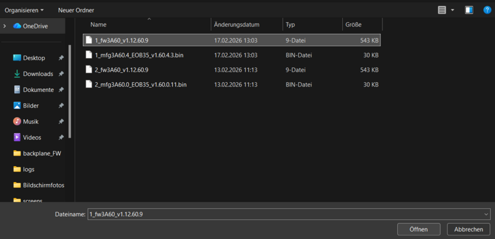Open Downloads in the sidebar

click(x=38, y=73)
